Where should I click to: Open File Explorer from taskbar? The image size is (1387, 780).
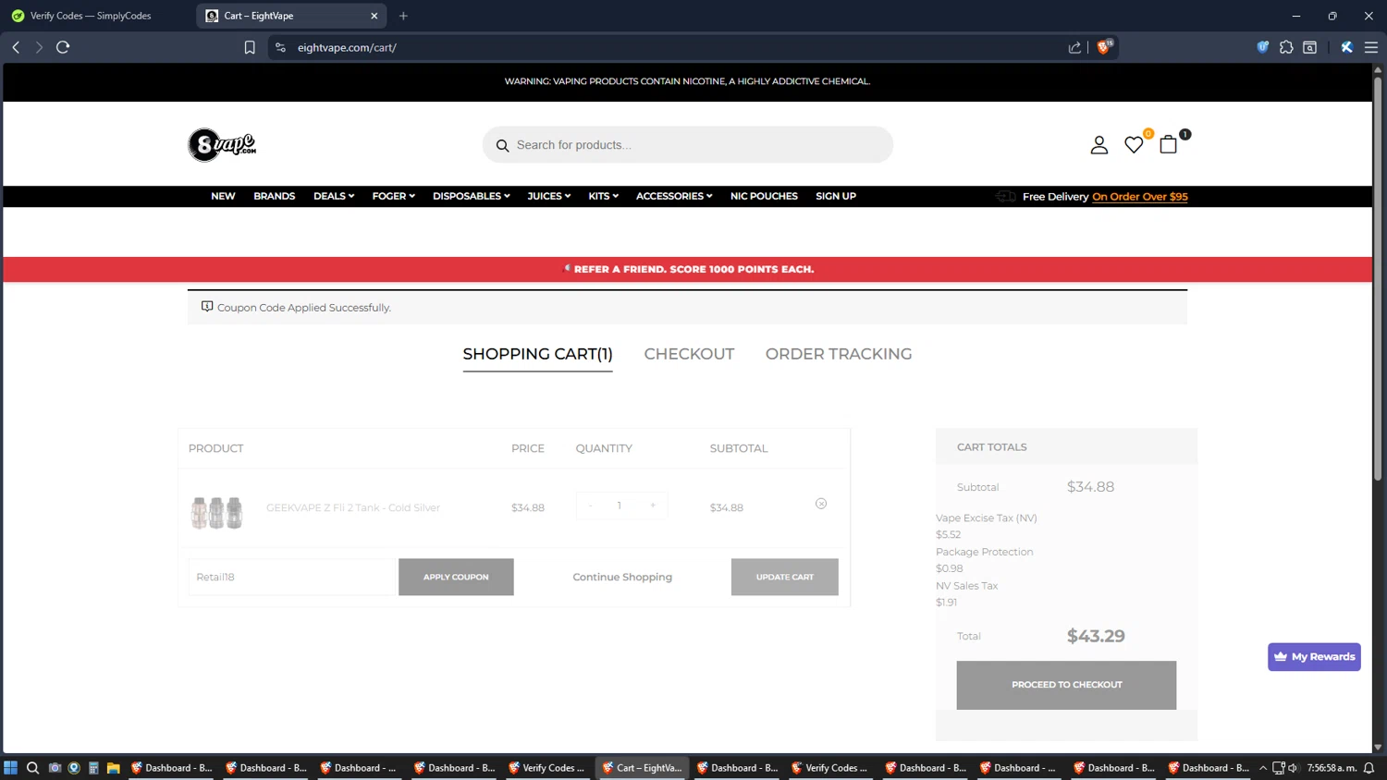113,768
